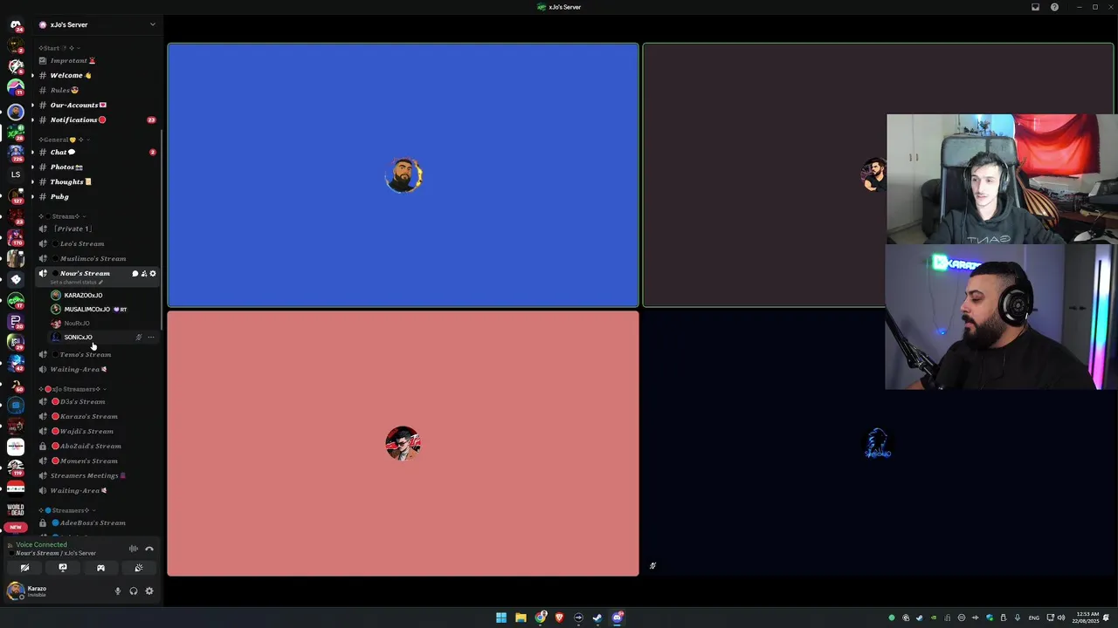The width and height of the screenshot is (1118, 628).
Task: Select the locked AdeeBoss's Stream channel
Action: point(96,523)
